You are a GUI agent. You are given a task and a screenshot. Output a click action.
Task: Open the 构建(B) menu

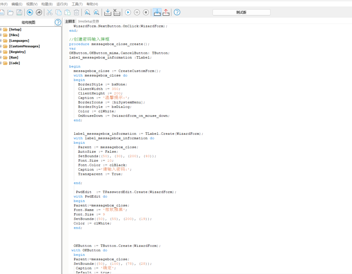click(47, 4)
